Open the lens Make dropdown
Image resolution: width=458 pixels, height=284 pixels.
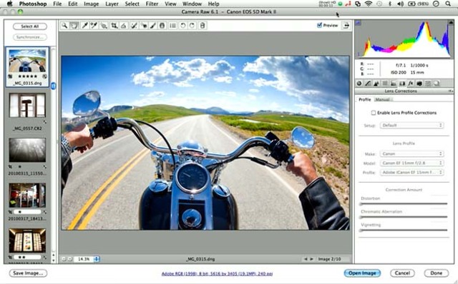point(411,153)
